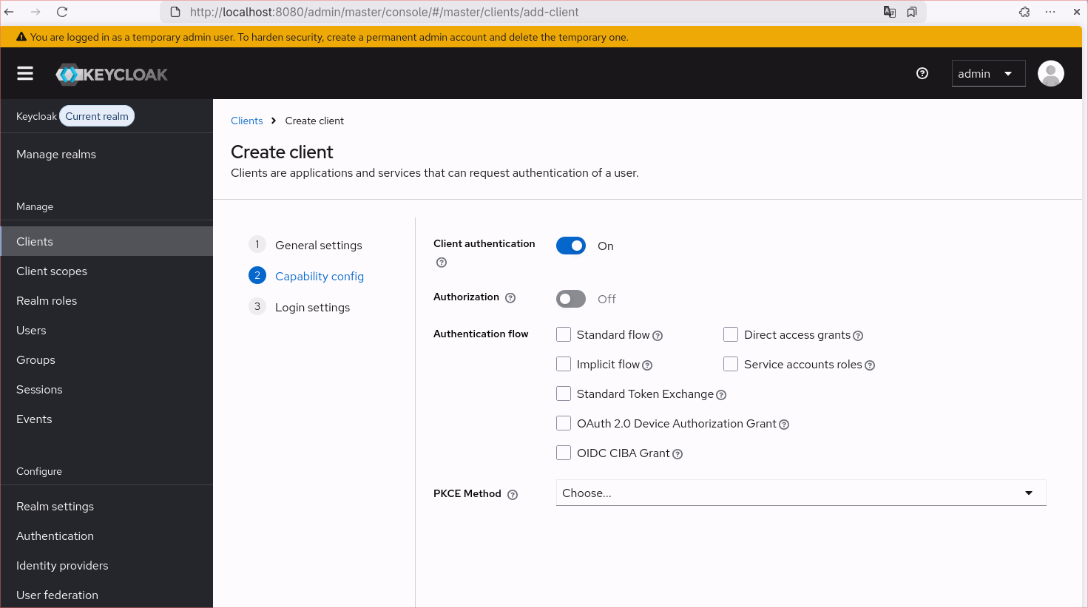
Task: Check OAuth 2.0 Device Authorization Grant checkbox
Action: [x=564, y=423]
